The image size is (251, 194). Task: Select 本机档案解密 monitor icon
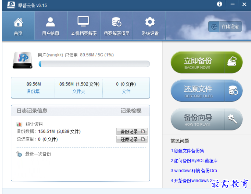click(x=83, y=21)
